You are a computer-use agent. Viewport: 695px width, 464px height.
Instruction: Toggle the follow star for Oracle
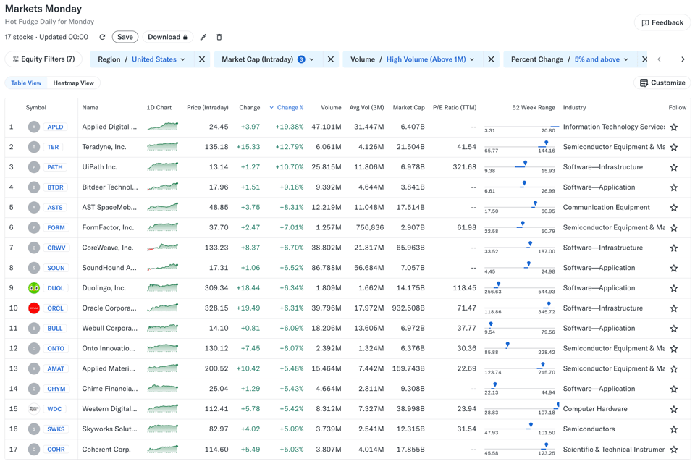point(674,308)
